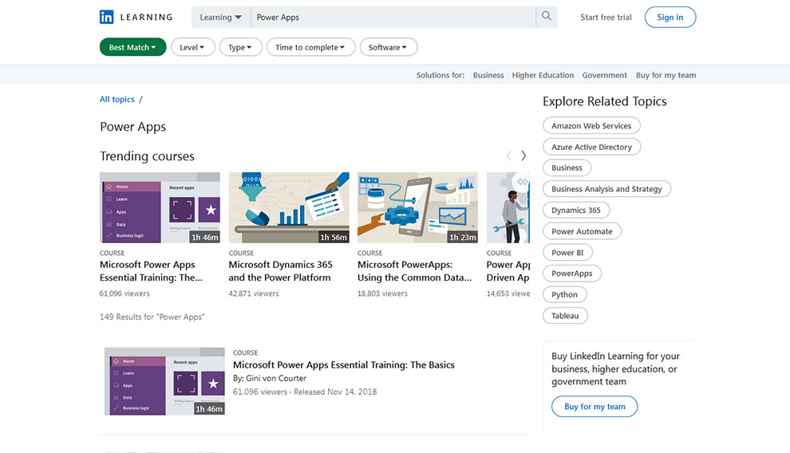Open Business solutions link
The image size is (790, 453).
(x=488, y=75)
